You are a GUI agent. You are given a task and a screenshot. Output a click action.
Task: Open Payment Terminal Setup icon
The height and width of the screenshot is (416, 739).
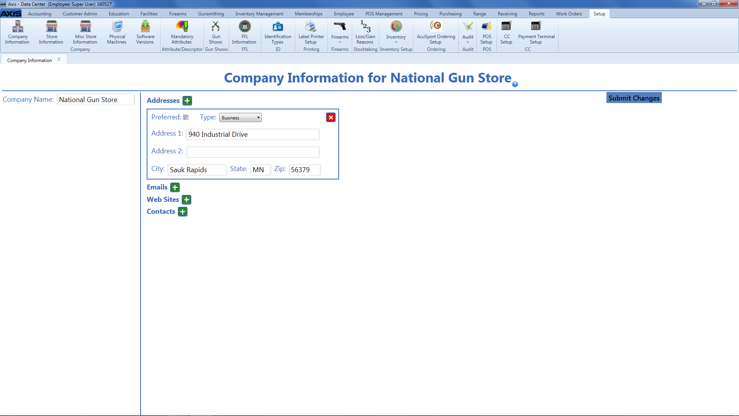point(536,33)
